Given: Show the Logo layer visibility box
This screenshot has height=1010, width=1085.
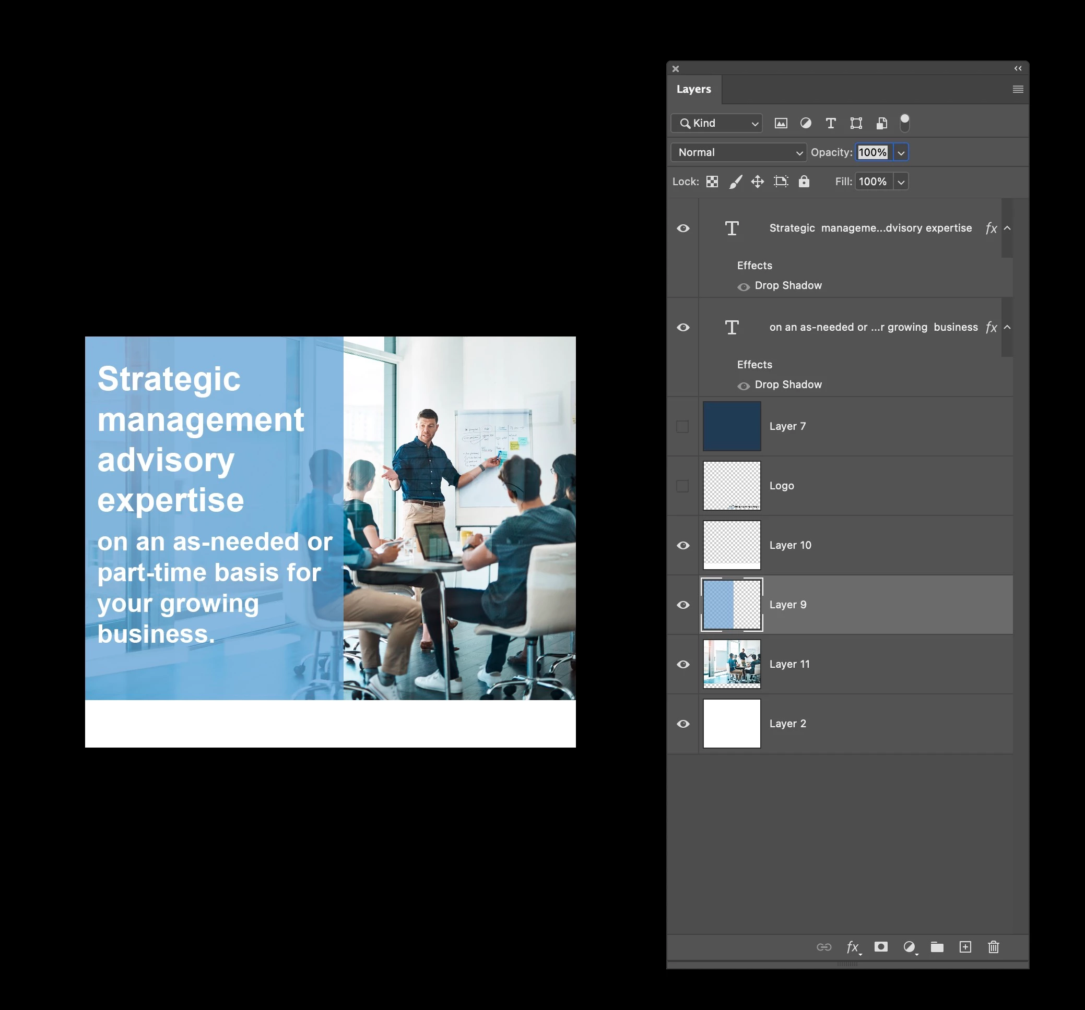Looking at the screenshot, I should (x=682, y=486).
